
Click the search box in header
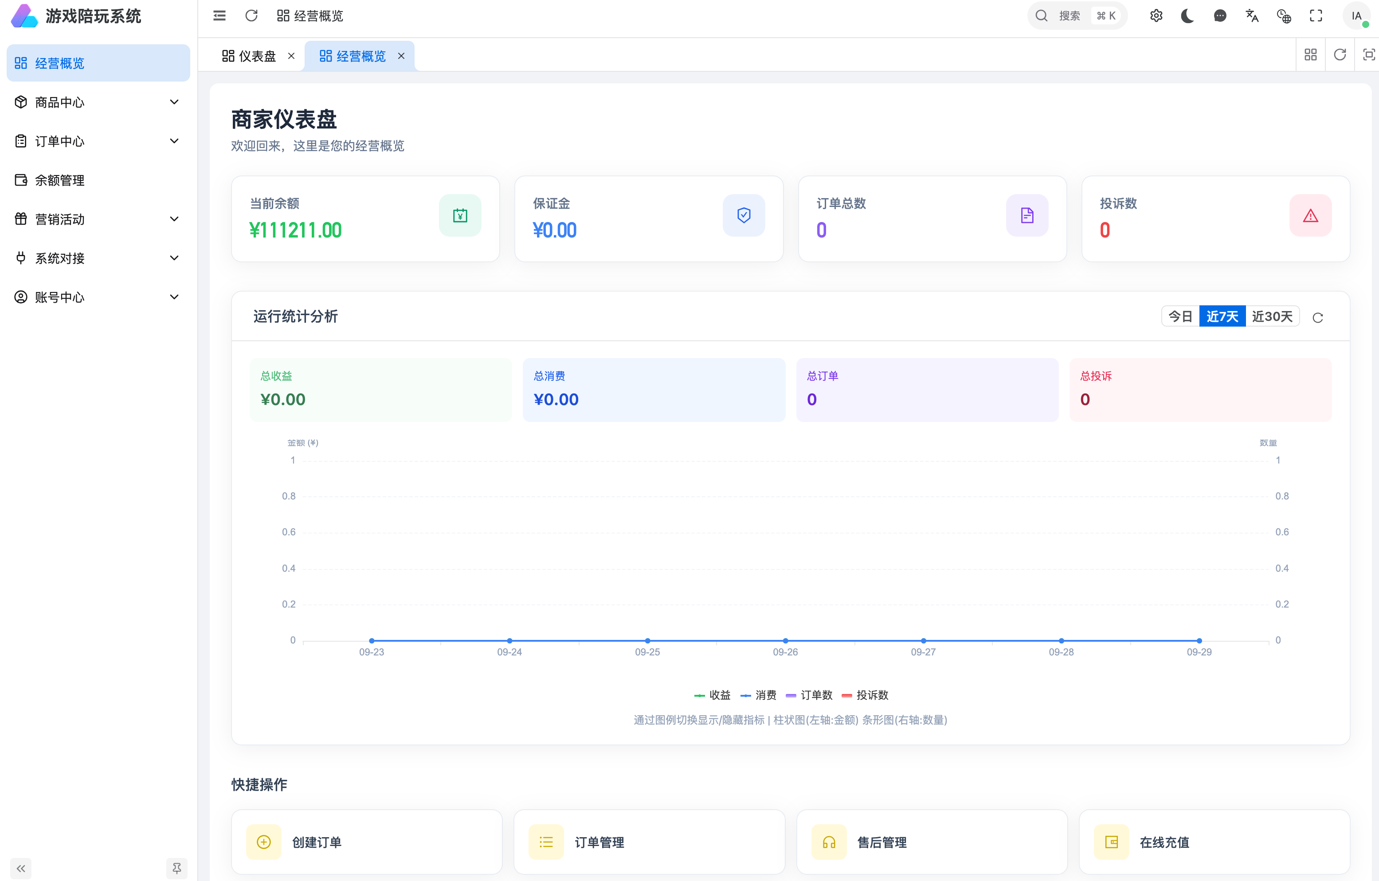click(x=1077, y=16)
